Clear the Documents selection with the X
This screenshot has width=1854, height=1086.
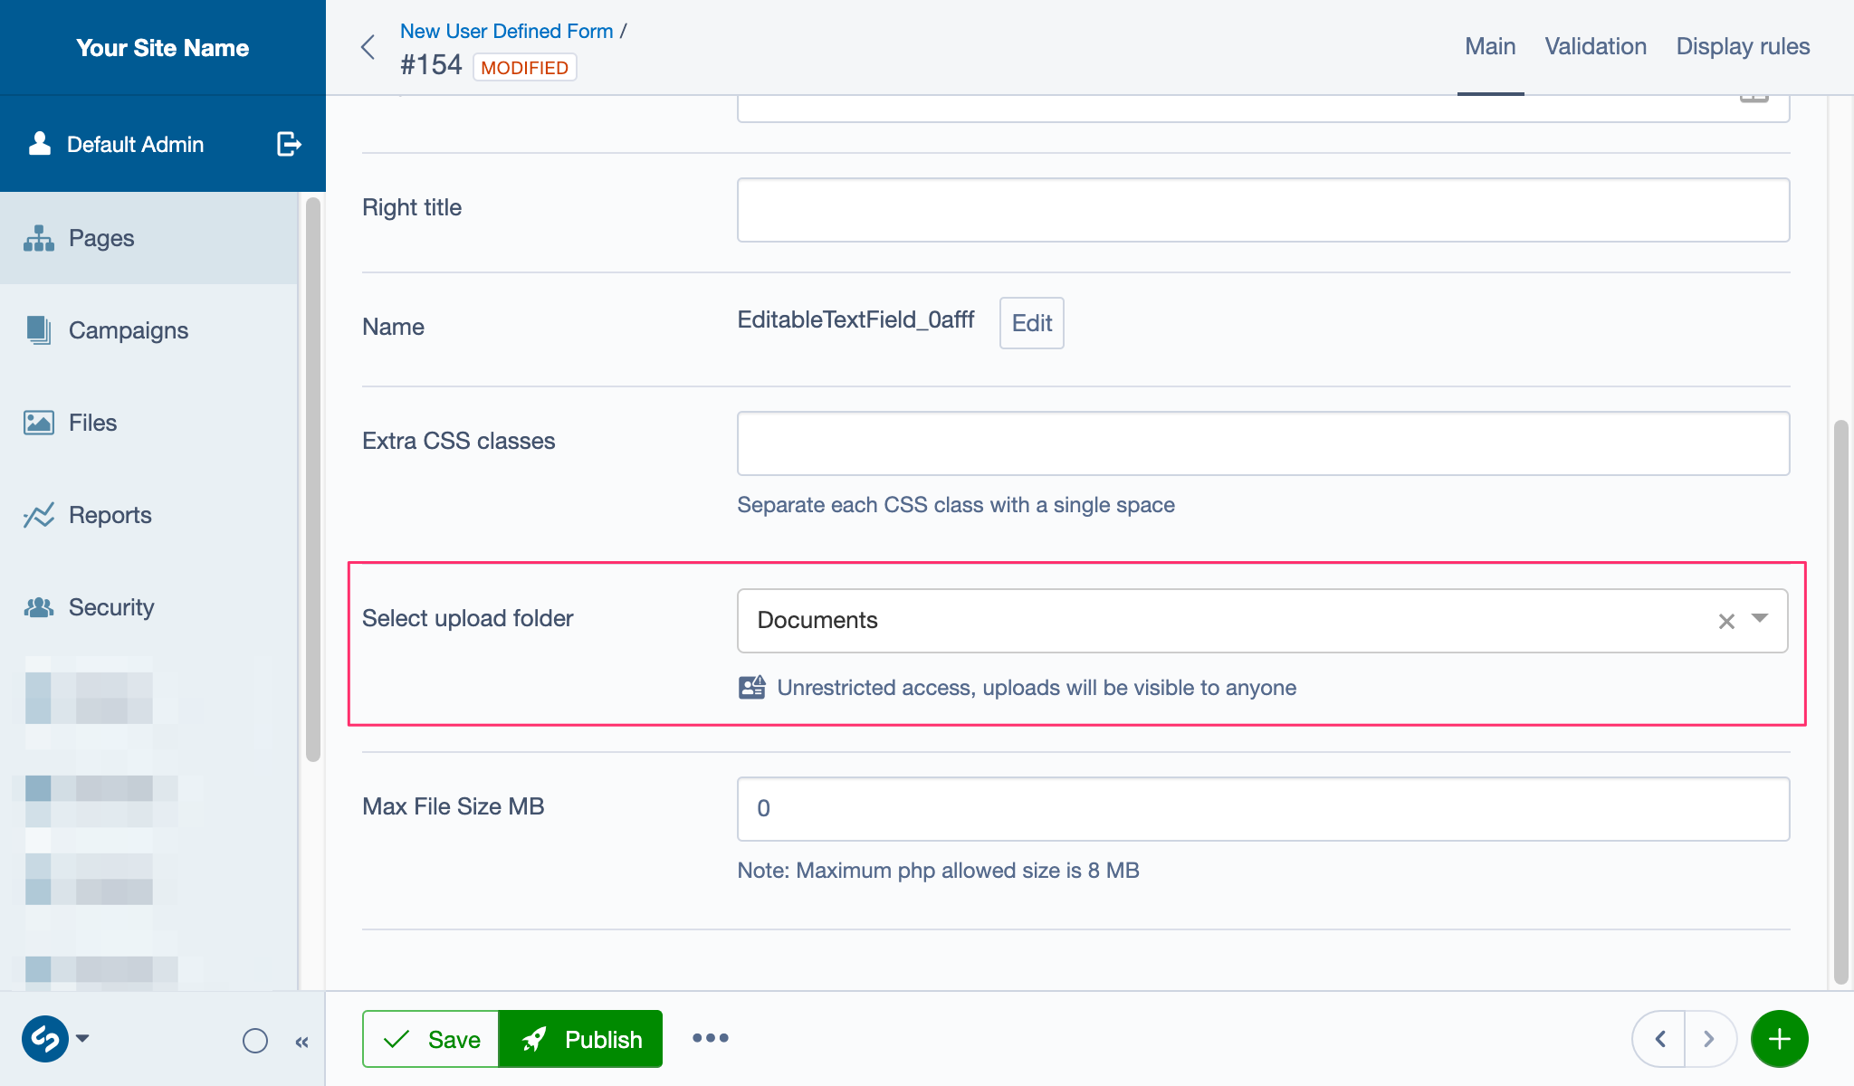click(1726, 620)
